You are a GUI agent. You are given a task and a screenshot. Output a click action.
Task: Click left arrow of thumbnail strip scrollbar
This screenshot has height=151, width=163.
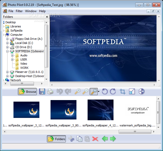pyautogui.click(x=5, y=132)
